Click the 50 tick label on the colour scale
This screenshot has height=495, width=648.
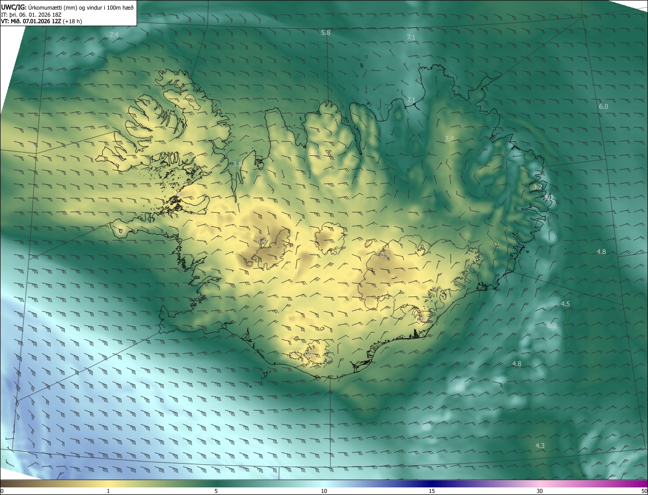(x=644, y=491)
